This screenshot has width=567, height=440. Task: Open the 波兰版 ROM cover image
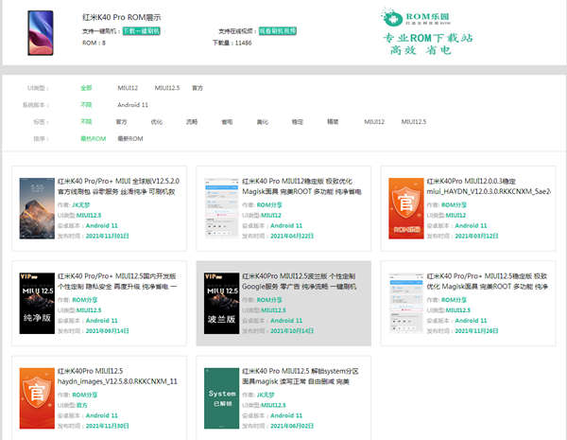pos(222,305)
